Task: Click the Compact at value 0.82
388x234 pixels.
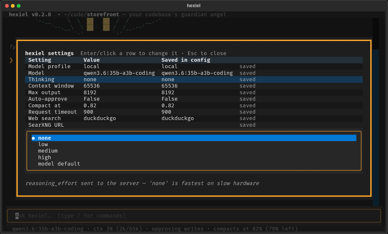Action: 90,105
